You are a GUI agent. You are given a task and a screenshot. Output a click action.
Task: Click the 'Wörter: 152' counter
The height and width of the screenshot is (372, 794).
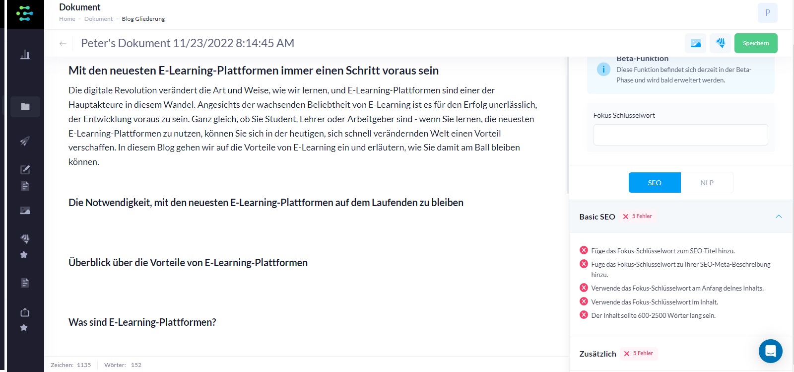point(123,365)
